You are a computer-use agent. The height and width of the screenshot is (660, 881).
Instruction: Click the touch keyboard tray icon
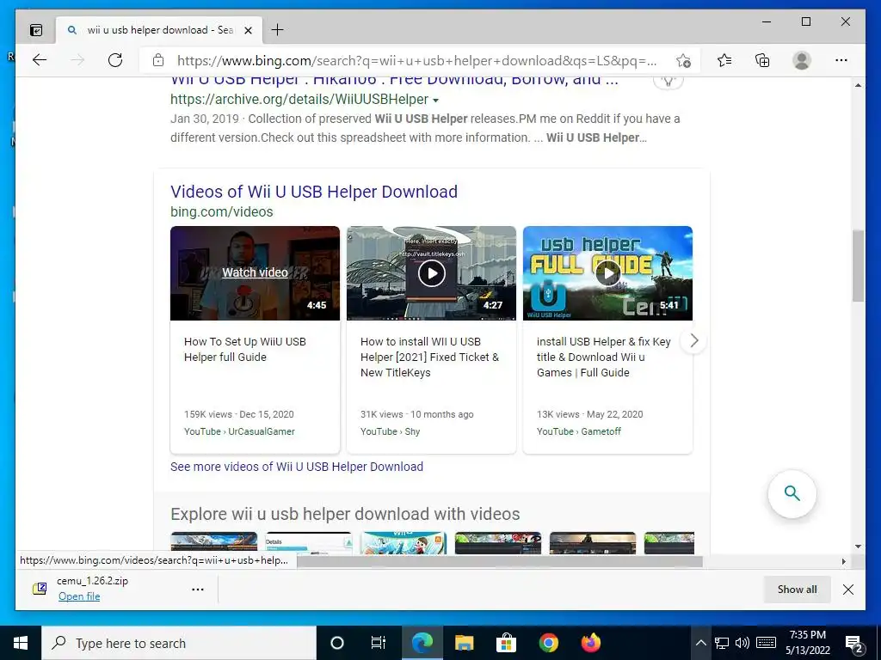[766, 643]
